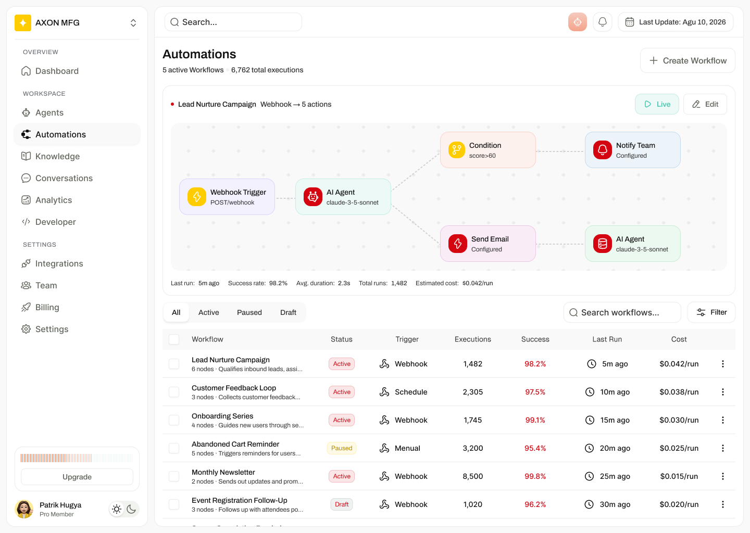Open row menu for Onboarding Series

tap(723, 420)
